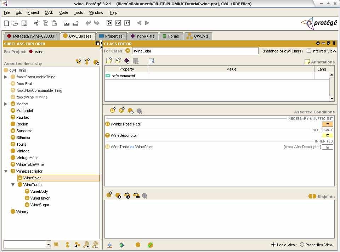Image resolution: width=340 pixels, height=252 pixels.
Task: Open the File menu
Action: (7, 13)
